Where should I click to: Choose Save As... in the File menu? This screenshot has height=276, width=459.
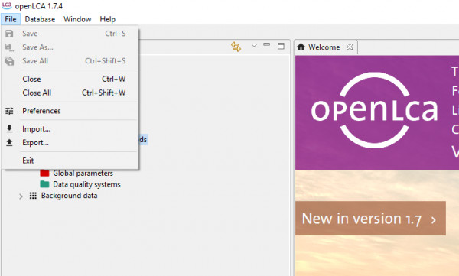(70, 47)
